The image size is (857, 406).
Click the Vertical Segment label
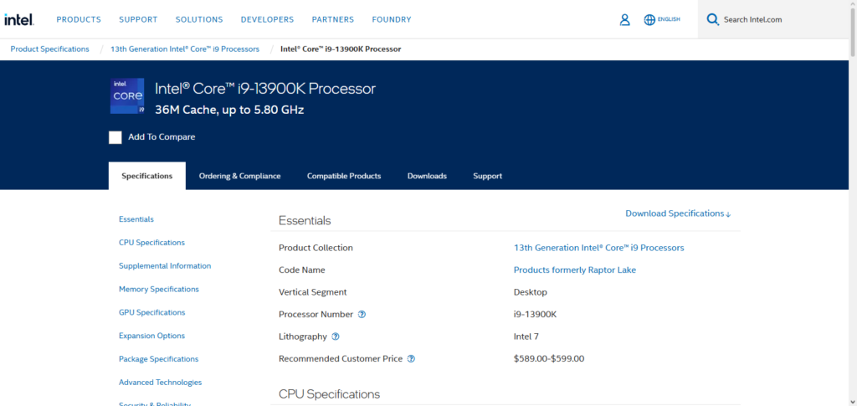313,292
